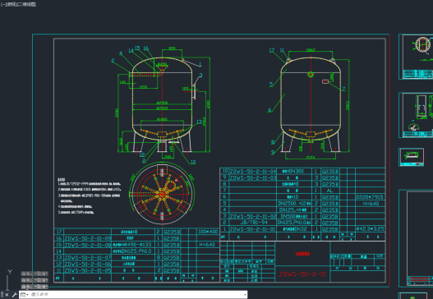Select red drawing number ZDWS-50-2-01 in title block
This screenshot has height=299, width=433.
click(302, 274)
